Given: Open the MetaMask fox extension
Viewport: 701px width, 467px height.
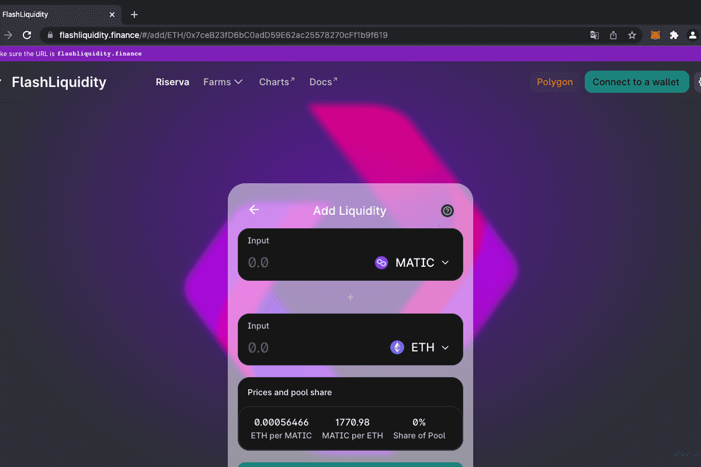Looking at the screenshot, I should [655, 35].
